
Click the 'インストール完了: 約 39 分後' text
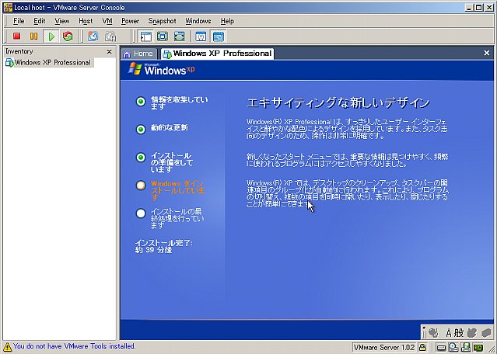coord(163,246)
